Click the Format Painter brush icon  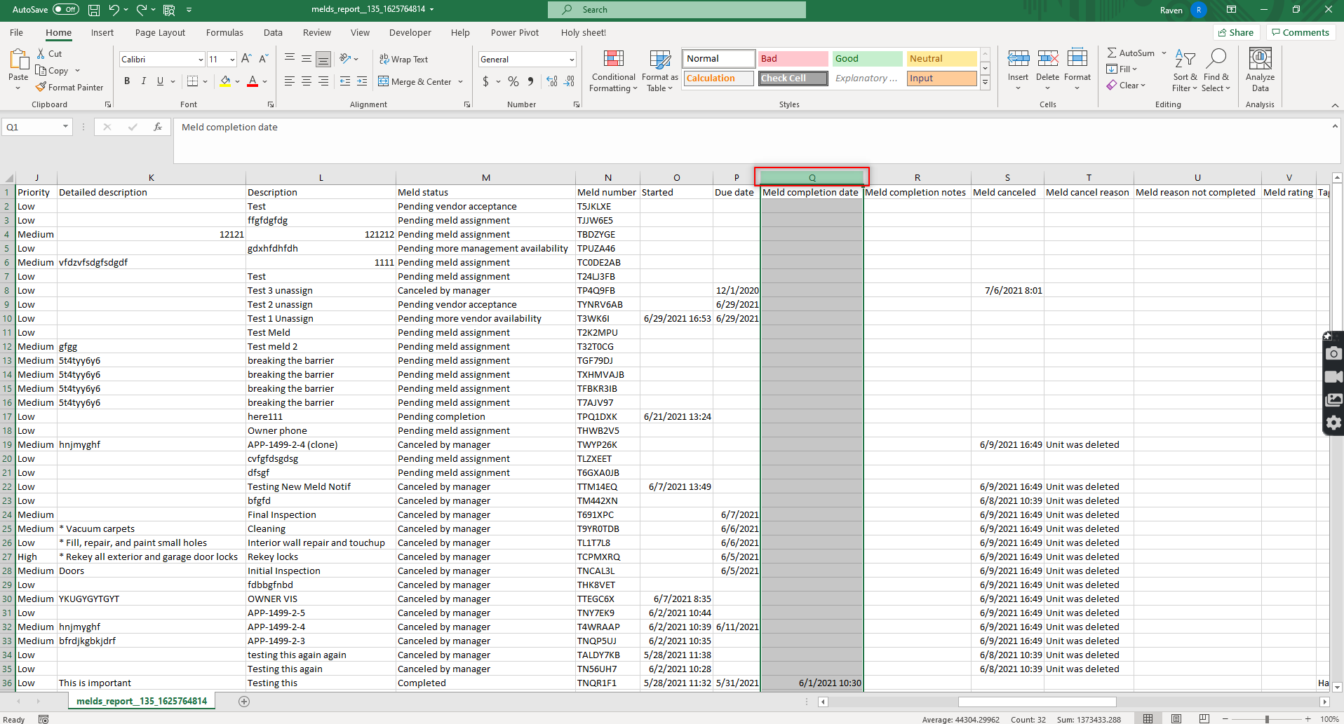click(41, 88)
